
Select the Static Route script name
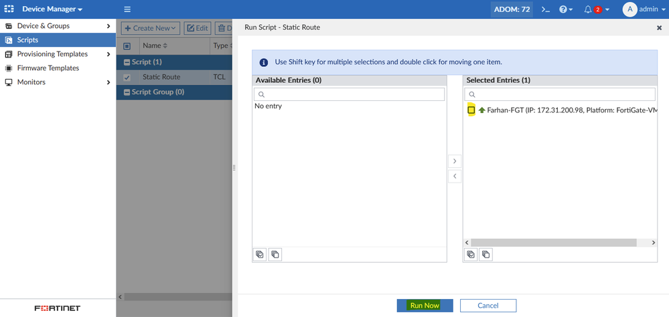pyautogui.click(x=161, y=77)
